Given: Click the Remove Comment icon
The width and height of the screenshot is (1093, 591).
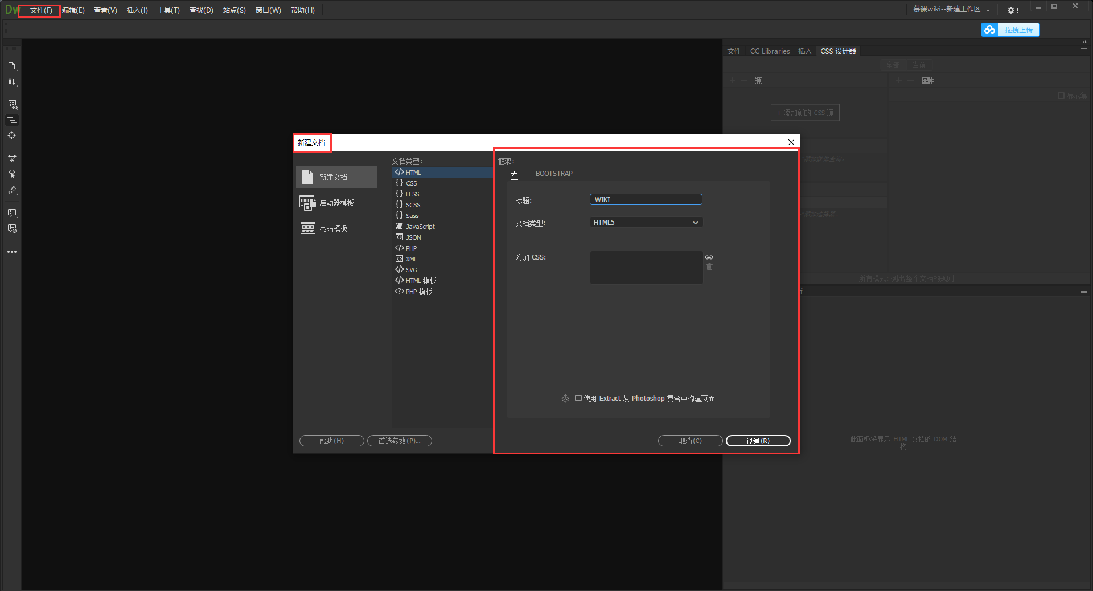Looking at the screenshot, I should (x=12, y=229).
